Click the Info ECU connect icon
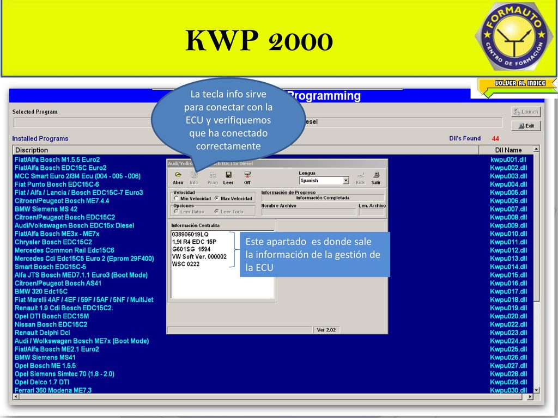The width and height of the screenshot is (558, 418). coord(194,175)
